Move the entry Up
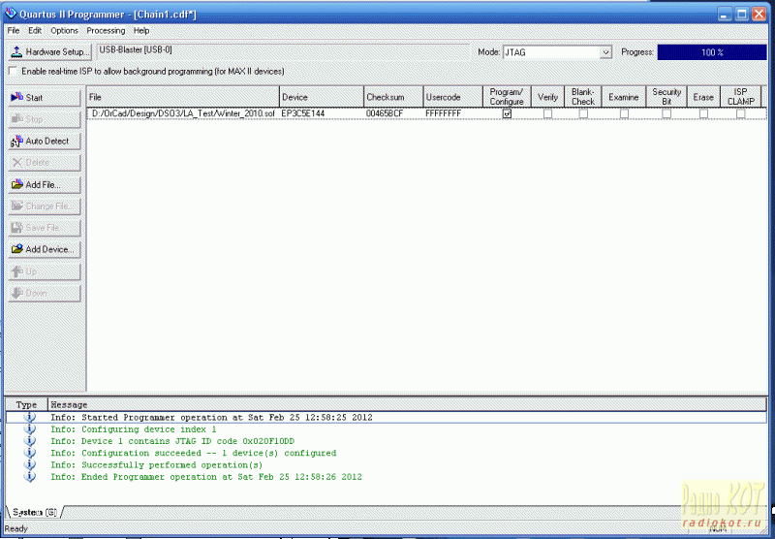775x539 pixels. 44,271
